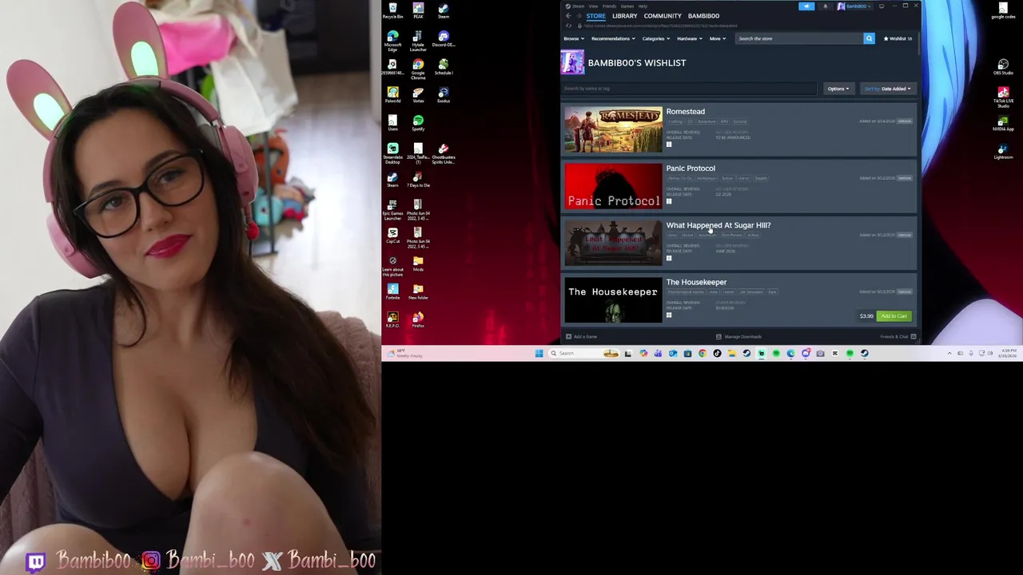Click Add a Game in Steam footer

pyautogui.click(x=581, y=337)
